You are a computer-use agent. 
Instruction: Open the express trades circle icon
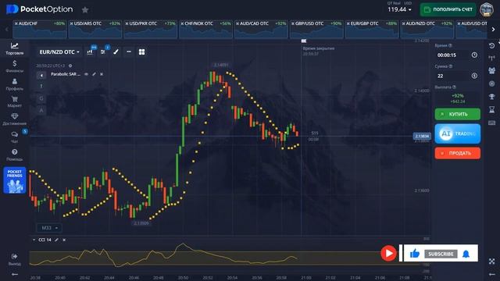click(x=491, y=84)
